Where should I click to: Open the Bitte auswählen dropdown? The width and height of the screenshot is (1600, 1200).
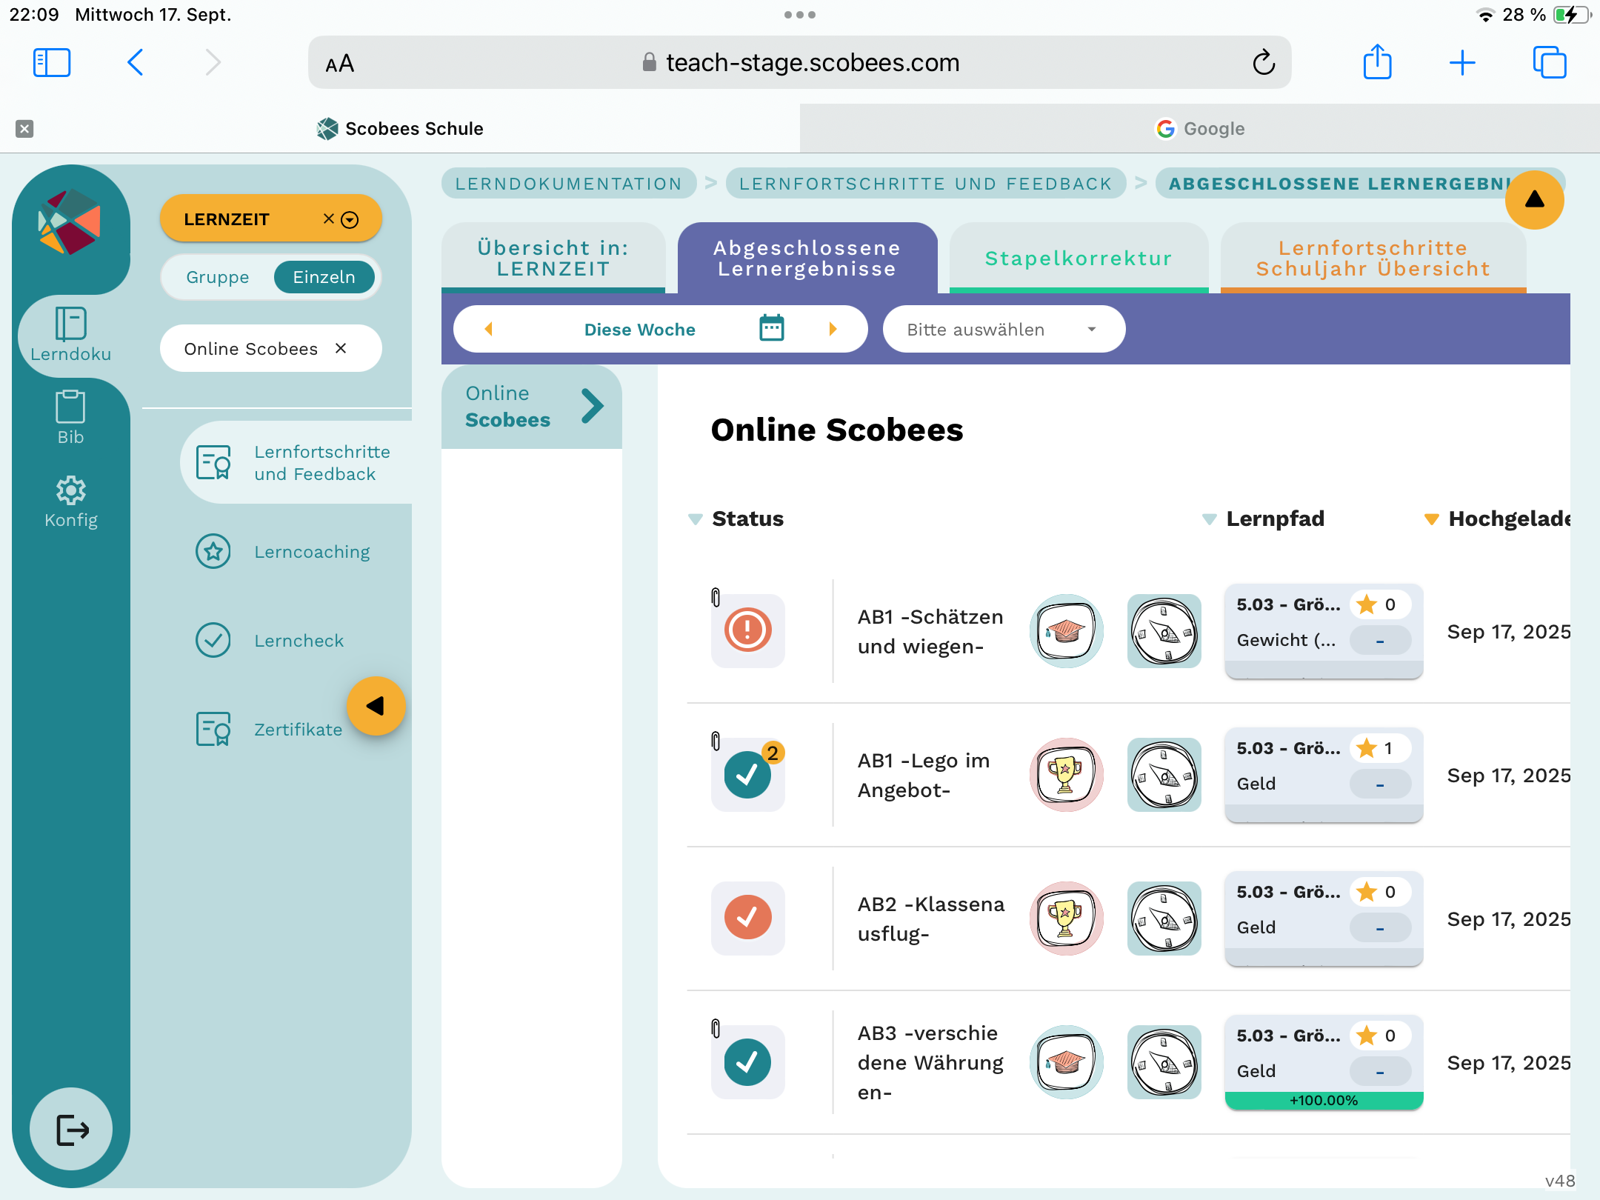[x=1003, y=330]
